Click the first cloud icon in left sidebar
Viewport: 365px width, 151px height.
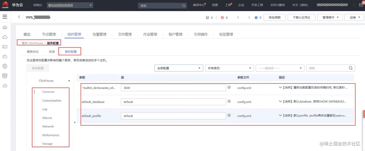pyautogui.click(x=5, y=27)
